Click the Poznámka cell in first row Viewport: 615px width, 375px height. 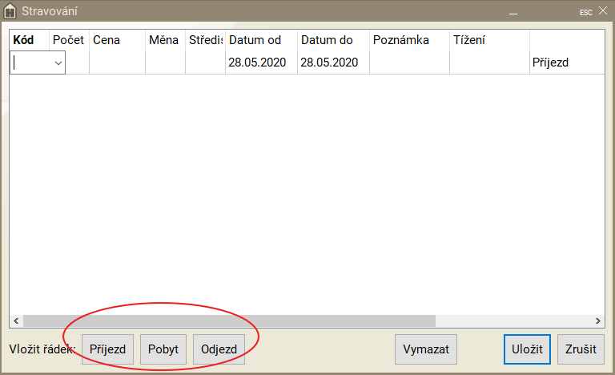point(409,62)
